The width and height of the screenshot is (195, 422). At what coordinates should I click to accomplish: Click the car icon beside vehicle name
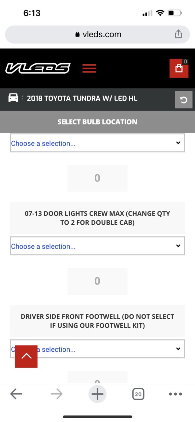(x=13, y=98)
